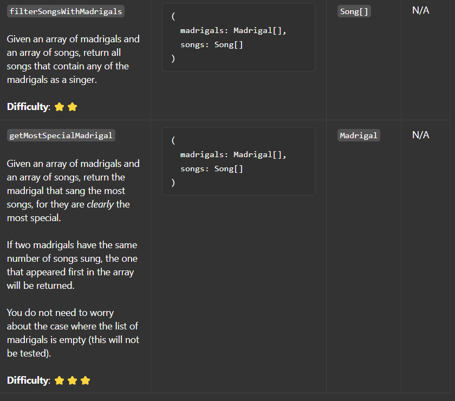This screenshot has width=455, height=401.
Task: Click the second difficulty star for filterSongsWithMadrigals
Action: [72, 107]
